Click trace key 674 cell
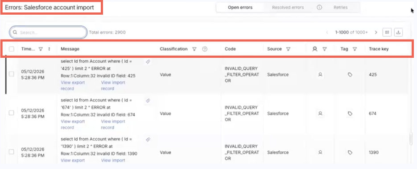The image size is (417, 169). 373,113
